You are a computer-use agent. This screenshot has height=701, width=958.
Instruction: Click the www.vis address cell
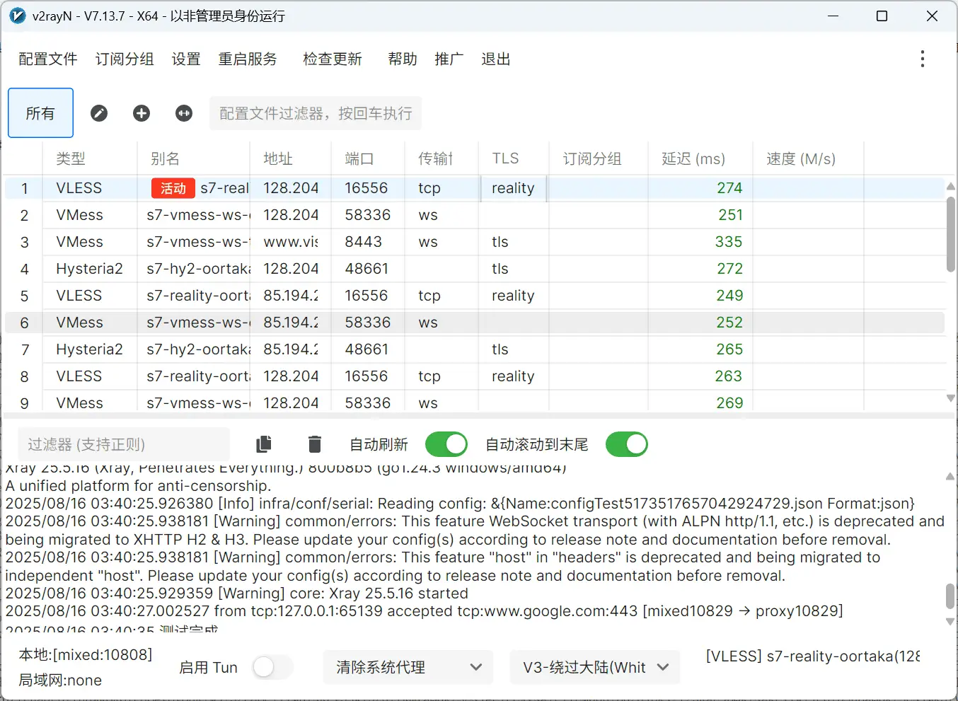(291, 242)
